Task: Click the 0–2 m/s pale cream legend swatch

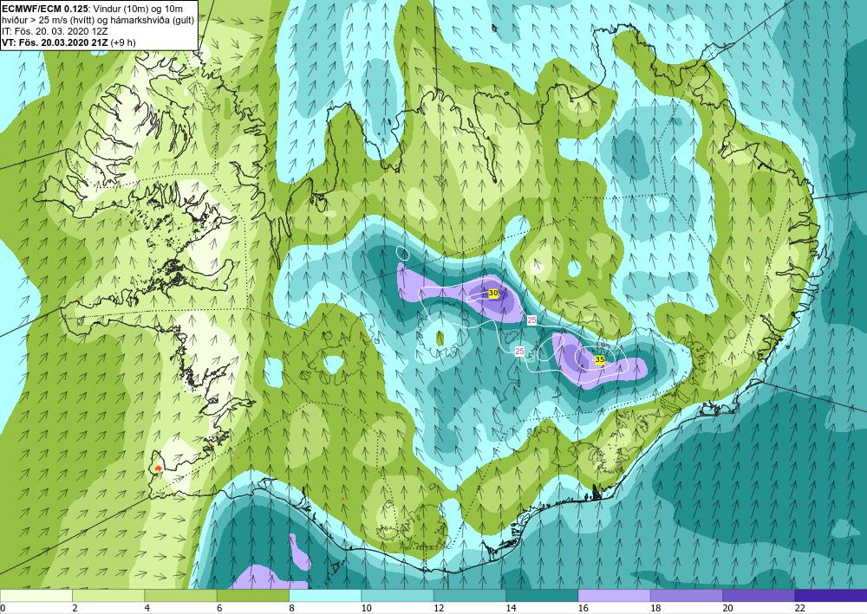Action: pos(36,595)
